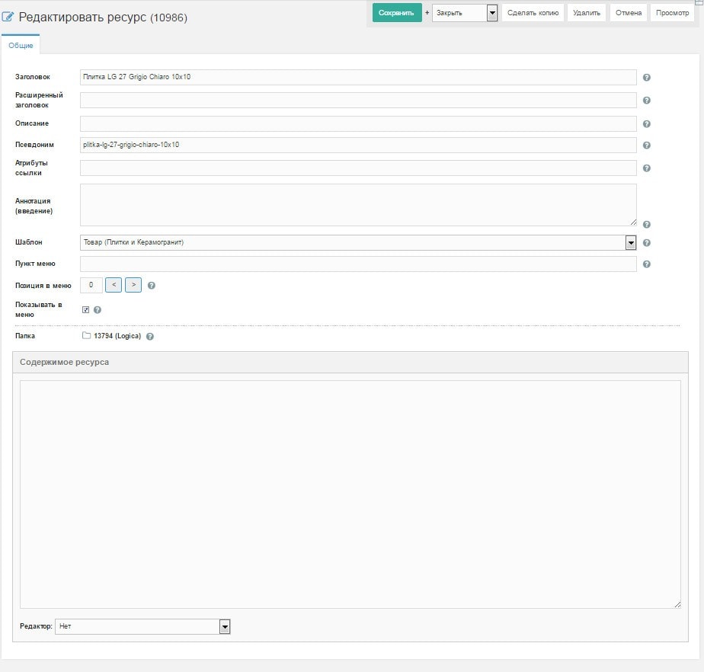Click the content area resize handle
This screenshot has height=672, width=704.
pos(677,605)
